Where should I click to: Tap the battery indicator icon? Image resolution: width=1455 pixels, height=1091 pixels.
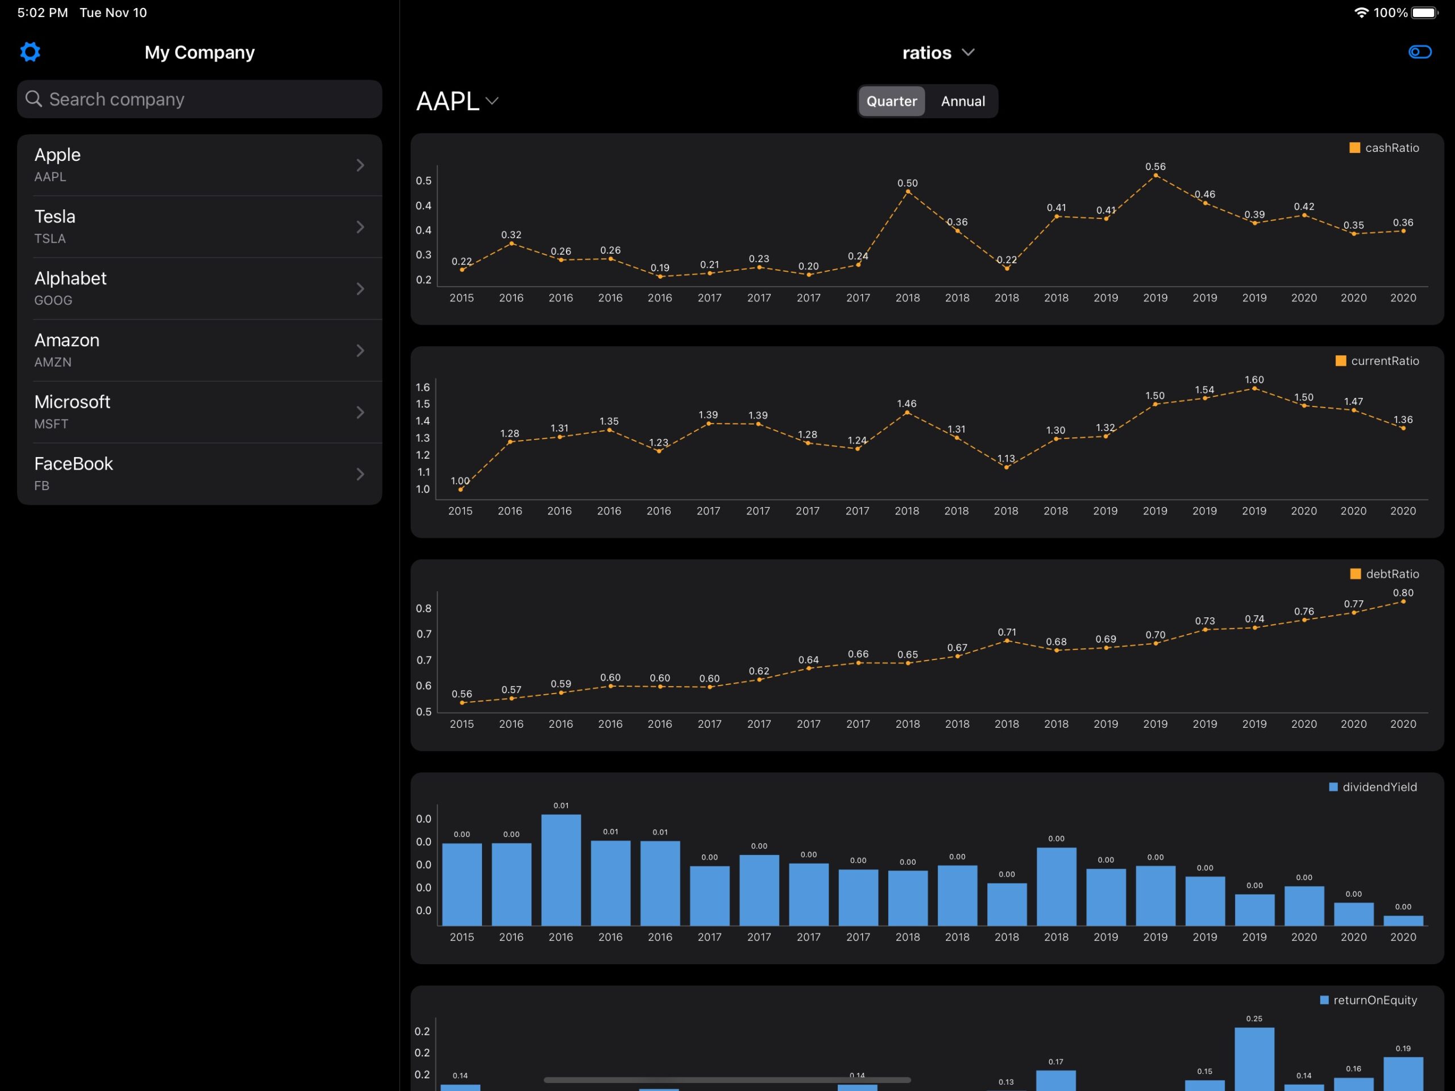[x=1425, y=13]
